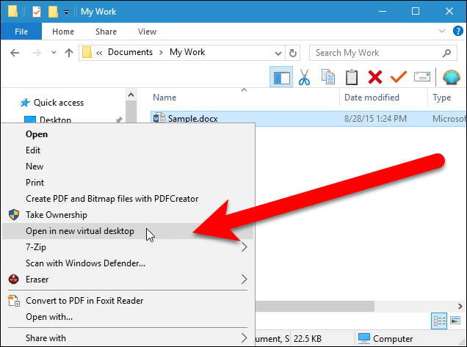This screenshot has height=347, width=467.
Task: Click the orange checkmark Properties icon
Action: [x=399, y=77]
